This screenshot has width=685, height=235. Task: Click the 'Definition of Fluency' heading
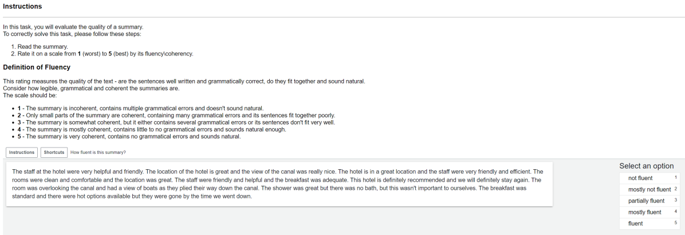[37, 67]
